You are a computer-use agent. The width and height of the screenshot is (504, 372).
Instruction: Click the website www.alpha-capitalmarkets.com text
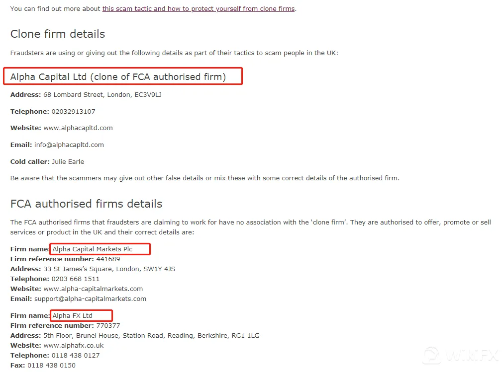tap(93, 289)
